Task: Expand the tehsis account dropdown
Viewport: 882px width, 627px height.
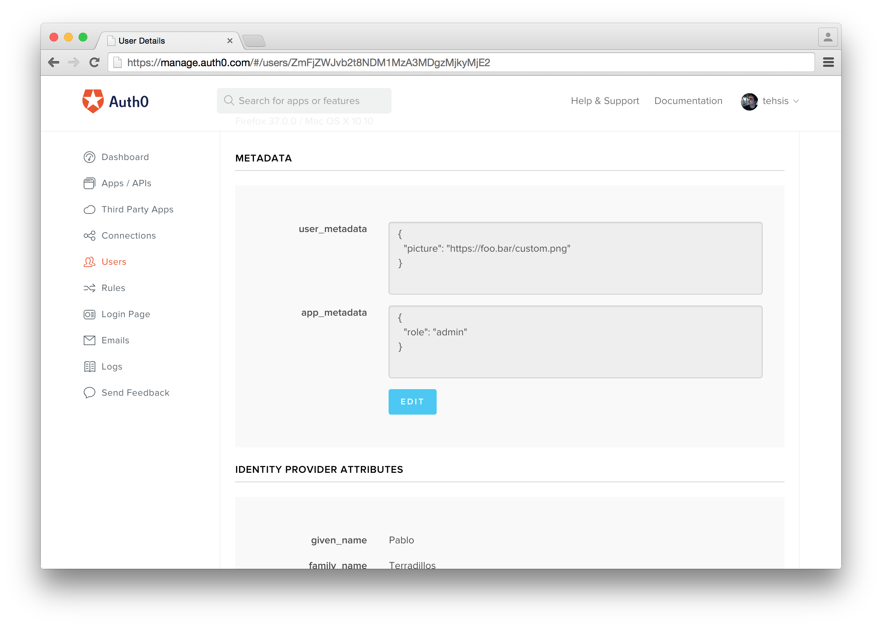Action: tap(795, 101)
